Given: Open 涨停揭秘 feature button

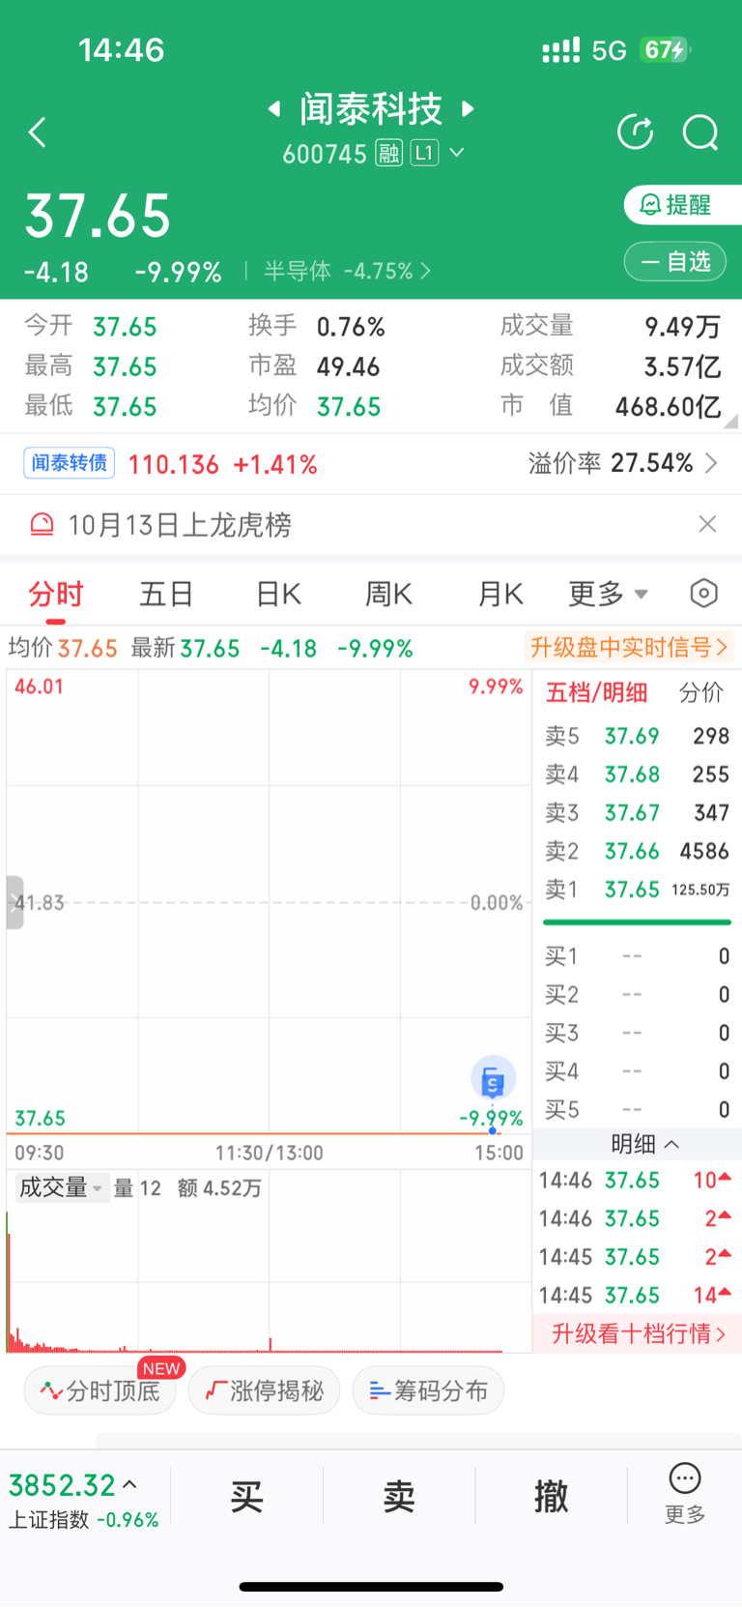Looking at the screenshot, I should click(264, 1390).
